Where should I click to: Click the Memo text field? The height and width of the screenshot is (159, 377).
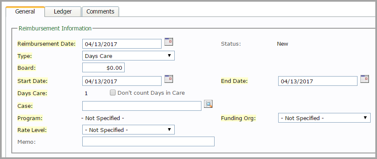(x=148, y=142)
